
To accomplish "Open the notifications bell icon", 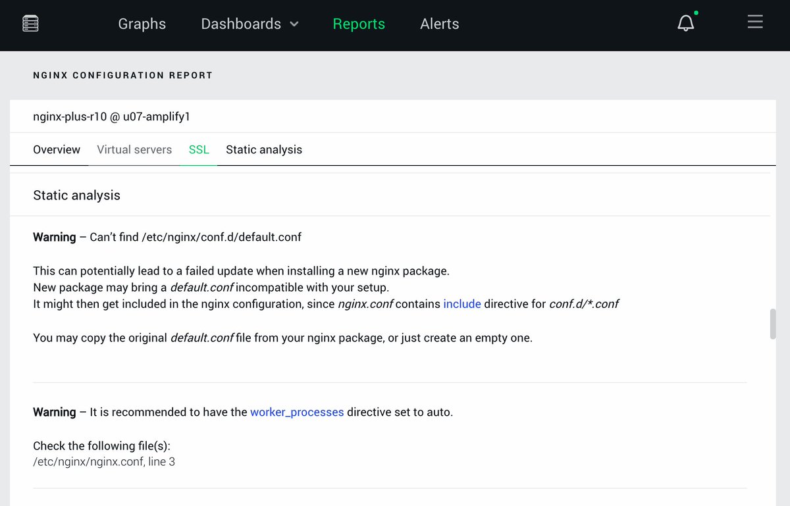I will point(686,23).
